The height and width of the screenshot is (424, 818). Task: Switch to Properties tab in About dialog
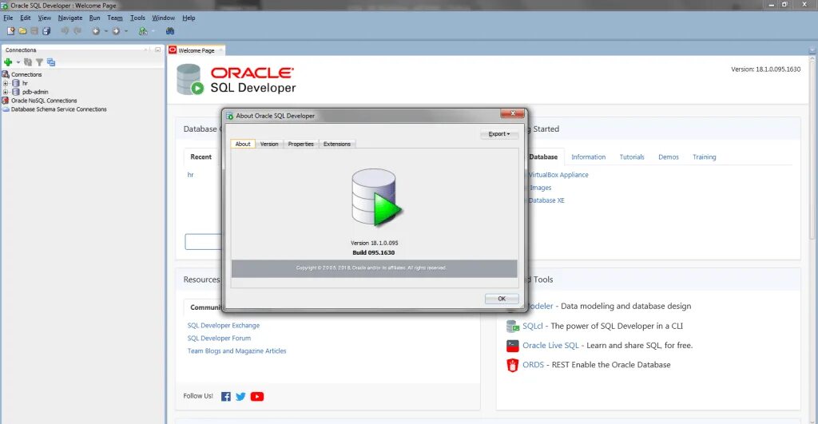point(300,144)
